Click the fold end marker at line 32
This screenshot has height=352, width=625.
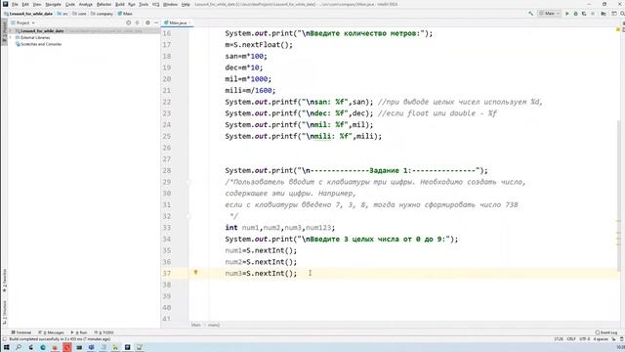tap(188, 216)
